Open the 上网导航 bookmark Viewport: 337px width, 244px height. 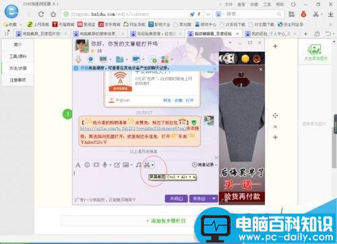pos(38,24)
